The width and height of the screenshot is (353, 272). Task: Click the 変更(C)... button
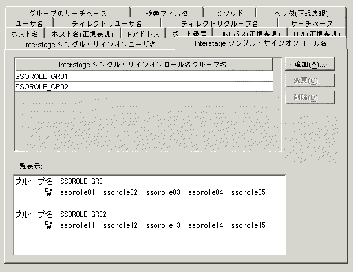310,80
